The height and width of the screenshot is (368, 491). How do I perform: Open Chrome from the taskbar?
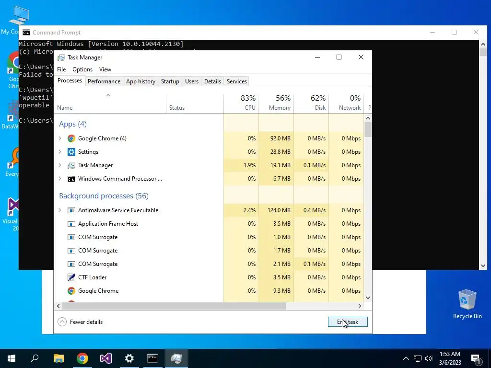point(82,358)
